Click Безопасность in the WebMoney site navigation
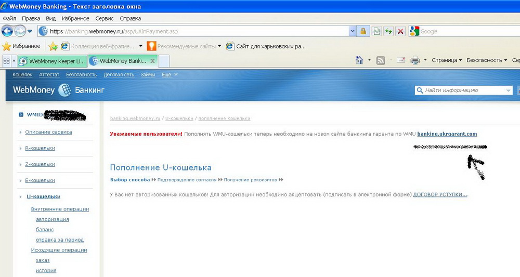The width and height of the screenshot is (520, 277). point(81,74)
